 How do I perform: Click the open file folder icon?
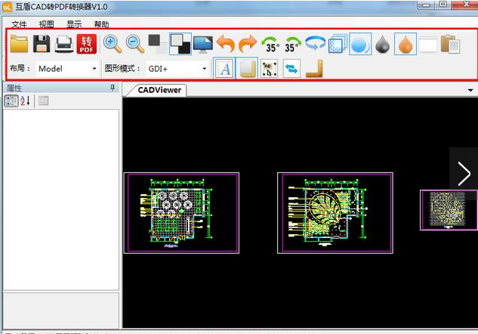(19, 45)
